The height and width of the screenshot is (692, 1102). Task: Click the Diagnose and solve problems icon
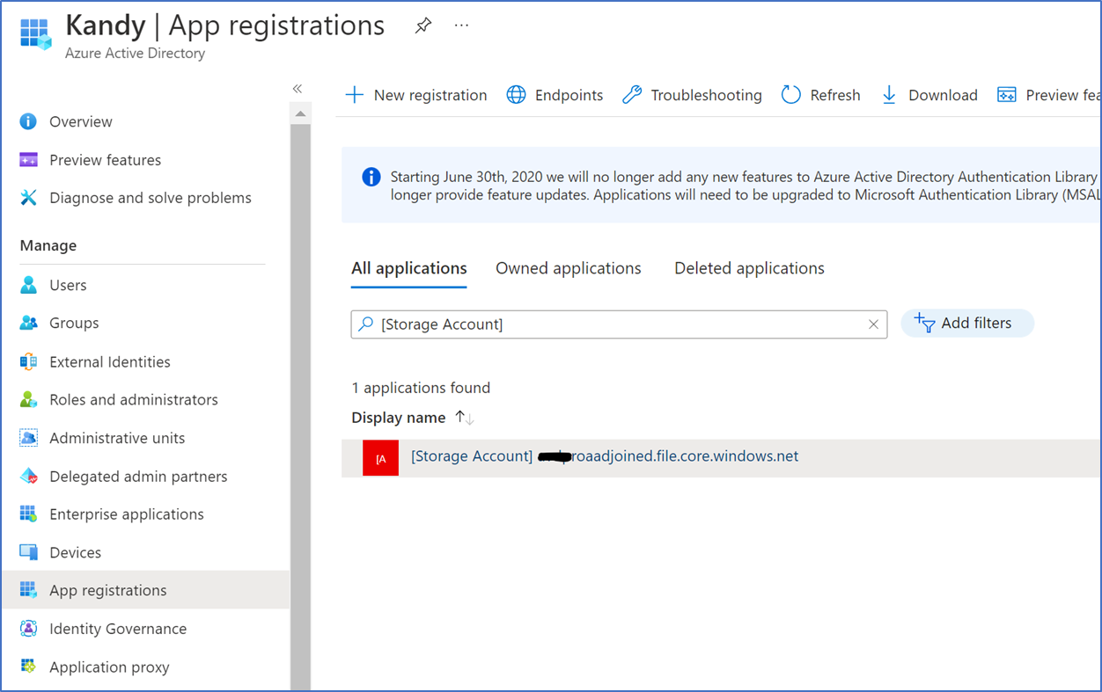[29, 198]
